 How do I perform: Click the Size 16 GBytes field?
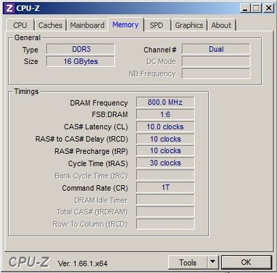pyautogui.click(x=80, y=61)
